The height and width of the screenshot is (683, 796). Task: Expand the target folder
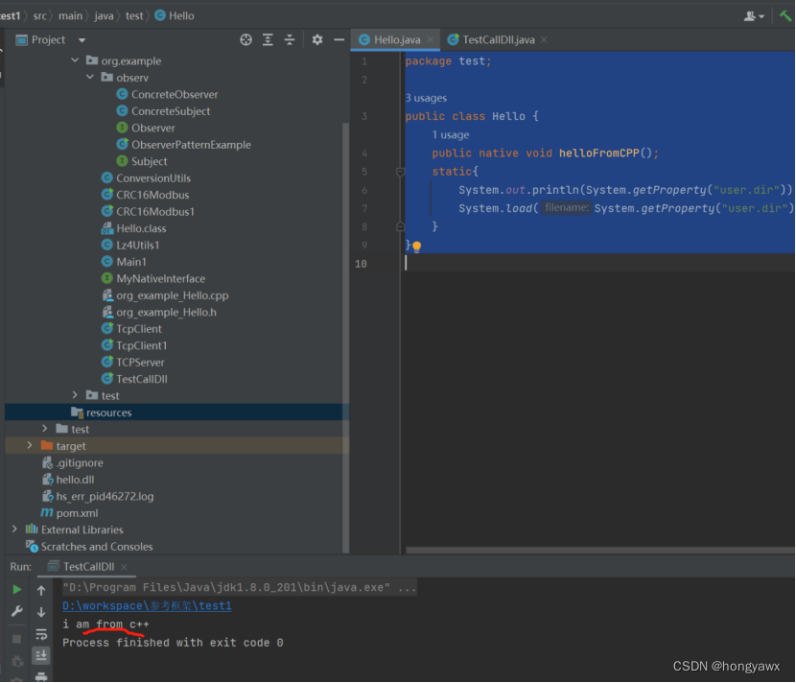click(x=30, y=445)
